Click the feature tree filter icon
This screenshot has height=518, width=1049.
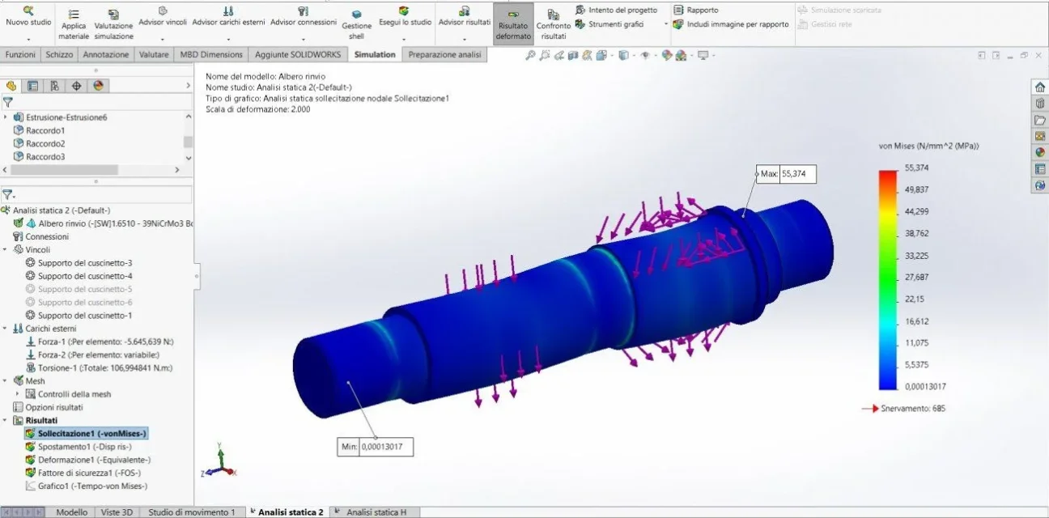click(8, 102)
